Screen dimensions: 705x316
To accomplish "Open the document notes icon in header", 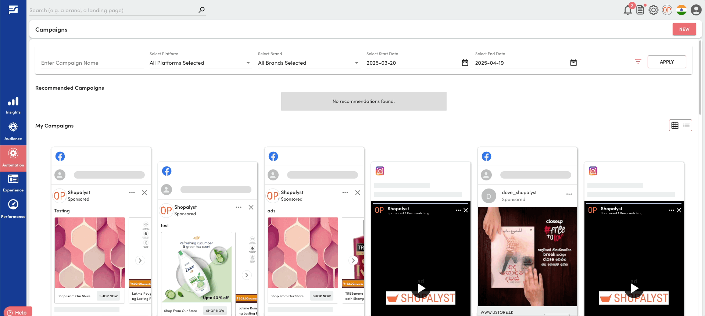I will 640,10.
